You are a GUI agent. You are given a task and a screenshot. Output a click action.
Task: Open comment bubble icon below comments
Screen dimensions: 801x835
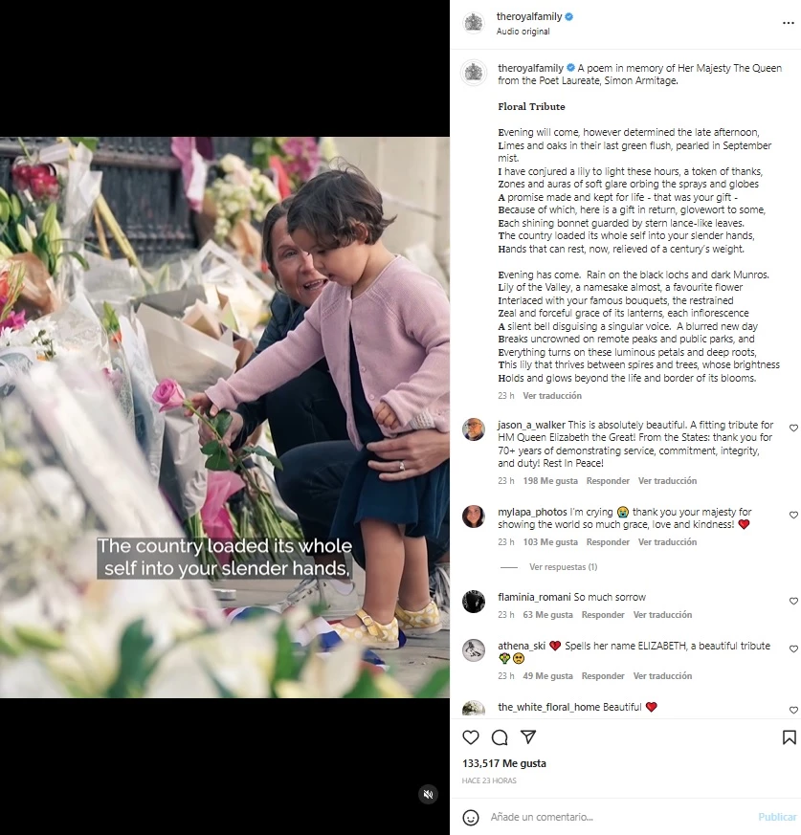pyautogui.click(x=500, y=737)
